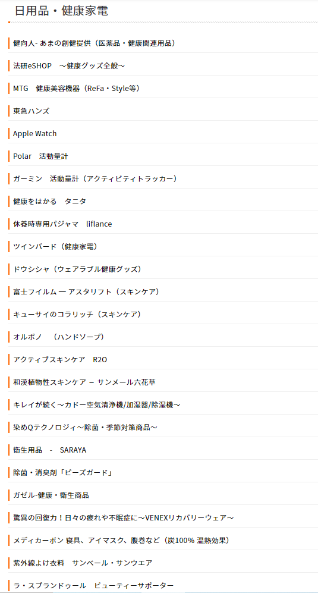Image resolution: width=318 pixels, height=593 pixels.
Task: Open 法研eSHOP 健康グッズ全般 link
Action: click(69, 66)
